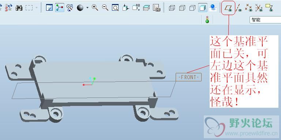Screen dimensions: 281x140
Task: Select Wireframe display style
Action: pos(172,8)
